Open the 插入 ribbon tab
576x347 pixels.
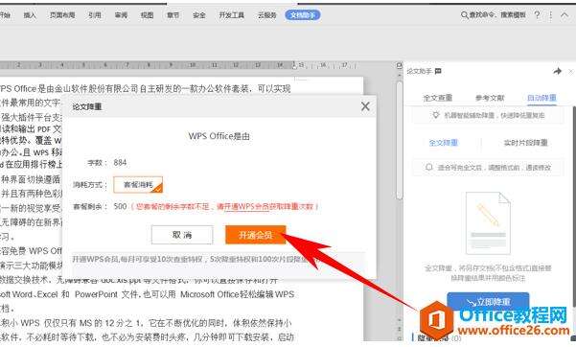click(x=30, y=15)
